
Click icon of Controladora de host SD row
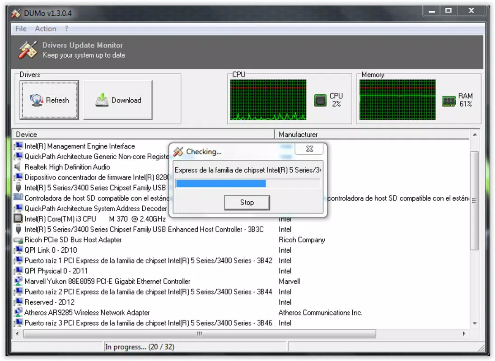point(19,198)
